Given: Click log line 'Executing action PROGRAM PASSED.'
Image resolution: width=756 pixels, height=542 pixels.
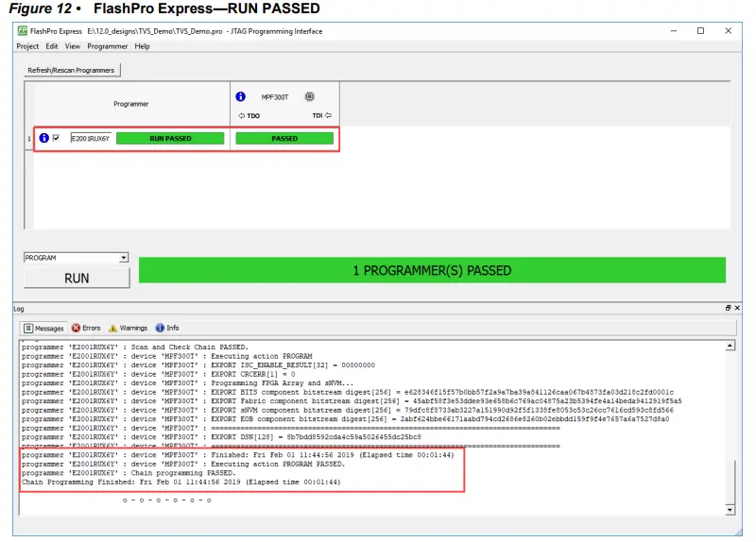Looking at the screenshot, I should coord(183,464).
